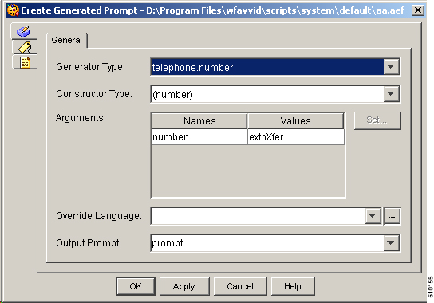This screenshot has width=434, height=303.
Task: Select the pencil-and-stamp properties side tab
Action: click(23, 31)
